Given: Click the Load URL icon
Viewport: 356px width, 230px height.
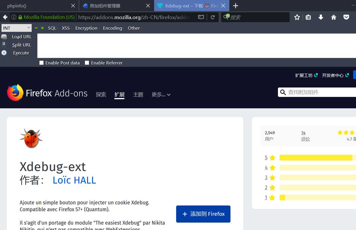Looking at the screenshot, I should pos(4,37).
